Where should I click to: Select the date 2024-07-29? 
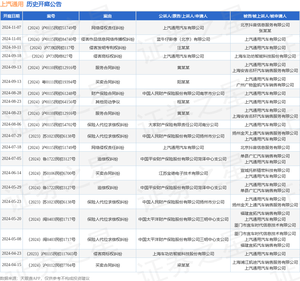click(11, 136)
